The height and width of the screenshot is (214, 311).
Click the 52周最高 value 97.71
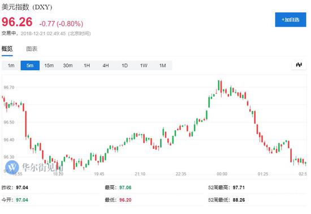(239, 187)
